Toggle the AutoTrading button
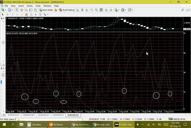191x128 pixels. coord(66,10)
